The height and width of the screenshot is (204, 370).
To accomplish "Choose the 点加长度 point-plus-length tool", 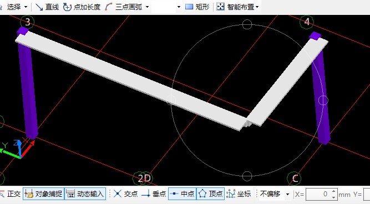I will 82,7.
